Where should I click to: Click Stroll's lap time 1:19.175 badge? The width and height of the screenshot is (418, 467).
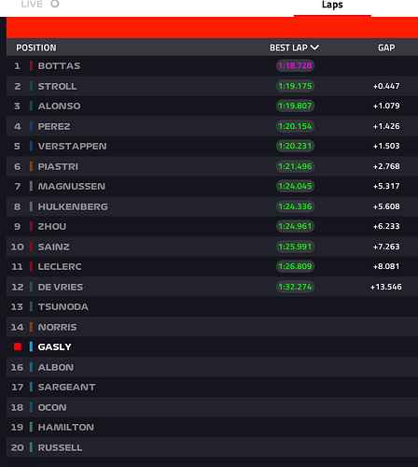[295, 86]
